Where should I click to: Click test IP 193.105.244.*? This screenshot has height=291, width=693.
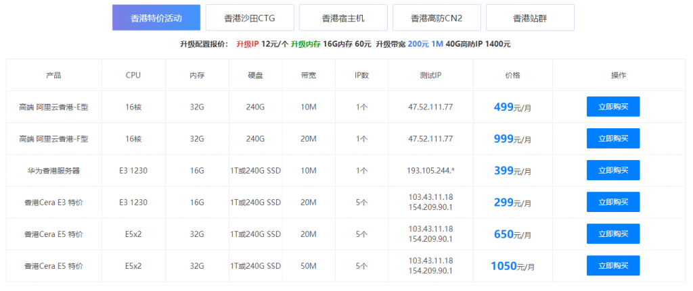click(430, 170)
